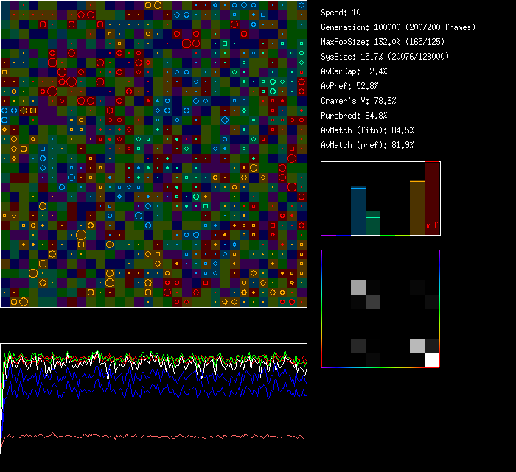Click the orange histogram bar
This screenshot has width=516, height=472.
(417, 208)
